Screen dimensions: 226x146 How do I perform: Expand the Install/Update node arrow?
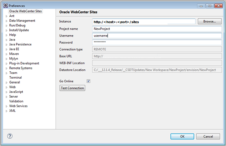click(x=6, y=30)
